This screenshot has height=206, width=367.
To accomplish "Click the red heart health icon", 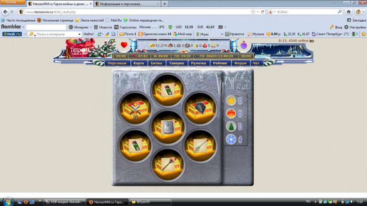I will pos(124,45).
